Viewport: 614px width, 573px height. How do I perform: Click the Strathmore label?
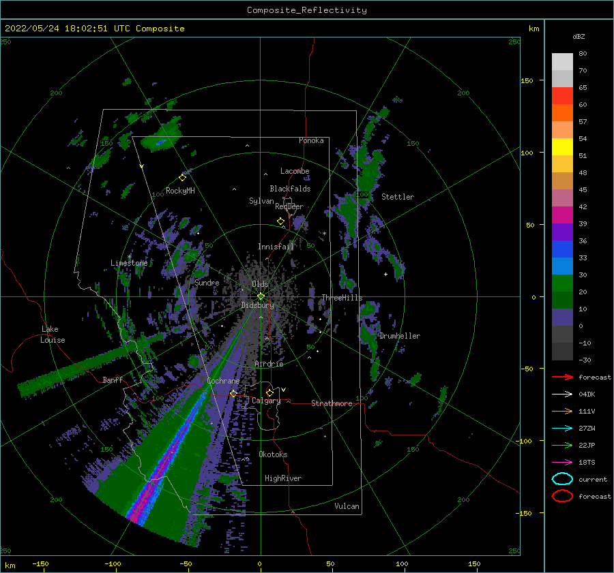click(x=332, y=403)
